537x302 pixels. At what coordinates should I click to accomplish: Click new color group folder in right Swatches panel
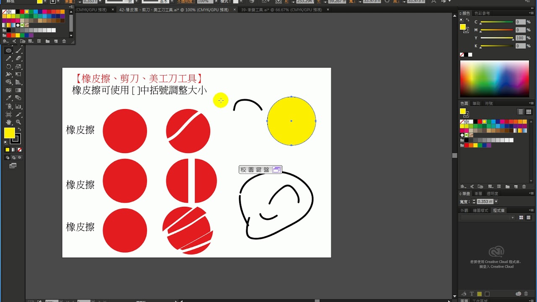[x=507, y=187]
